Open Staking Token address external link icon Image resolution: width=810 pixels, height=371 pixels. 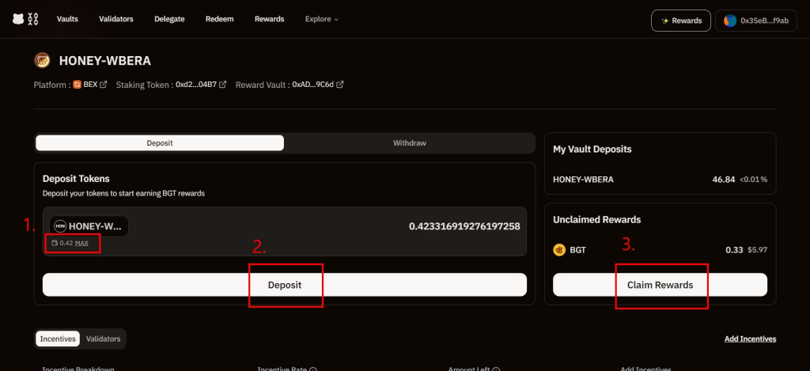coord(223,85)
